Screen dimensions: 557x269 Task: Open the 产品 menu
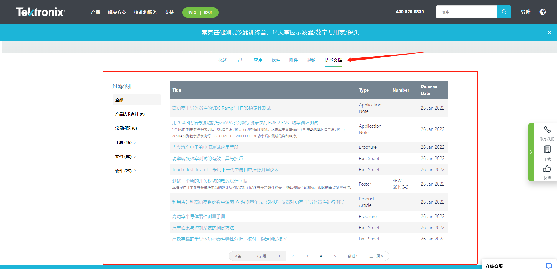95,12
